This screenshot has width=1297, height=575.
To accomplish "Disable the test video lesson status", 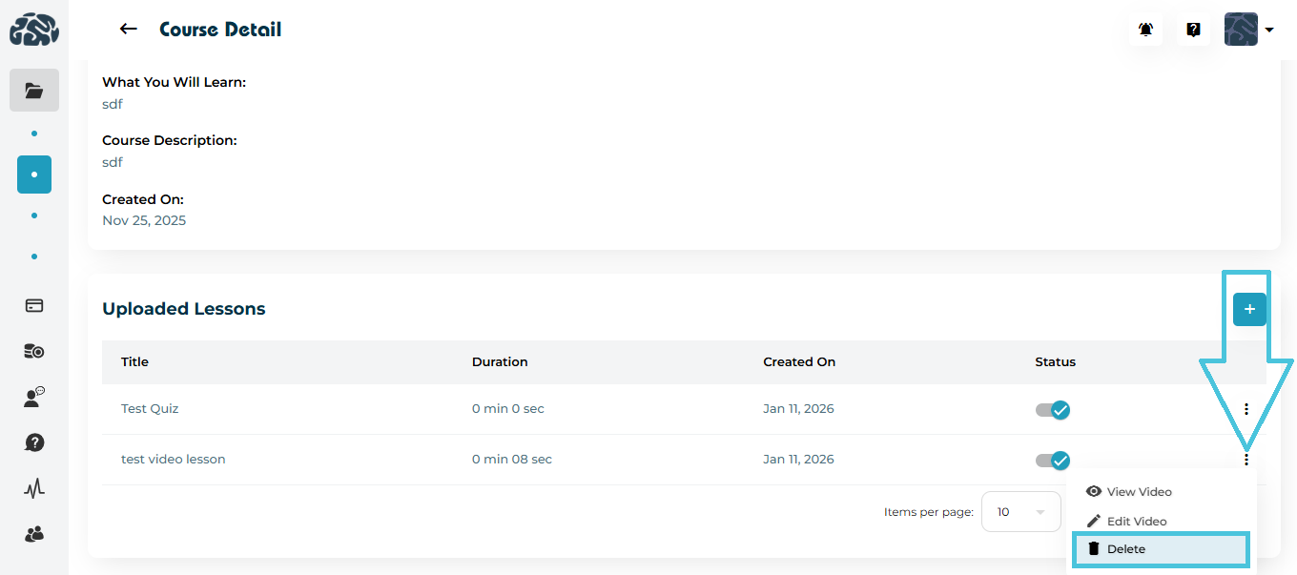I will (x=1054, y=461).
